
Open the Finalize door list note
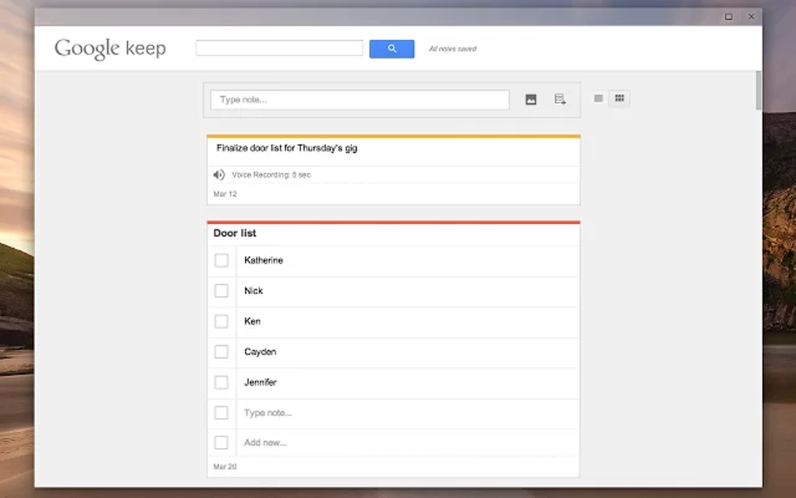[286, 148]
